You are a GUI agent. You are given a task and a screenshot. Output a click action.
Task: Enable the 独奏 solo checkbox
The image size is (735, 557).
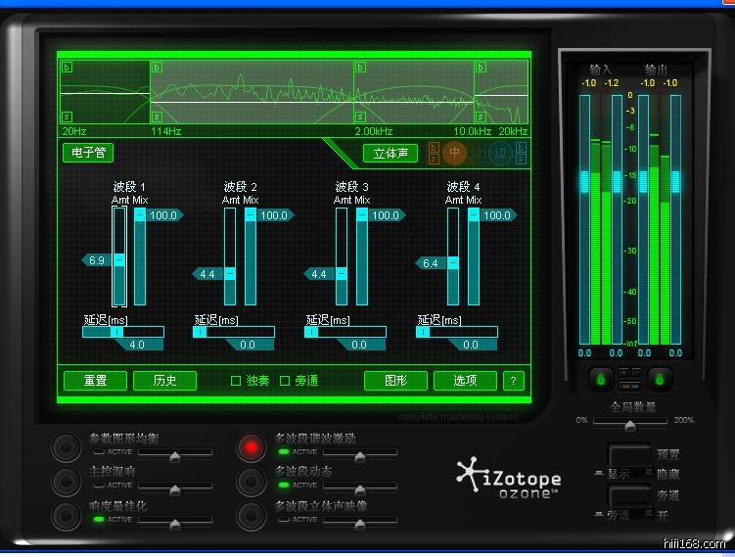(236, 381)
